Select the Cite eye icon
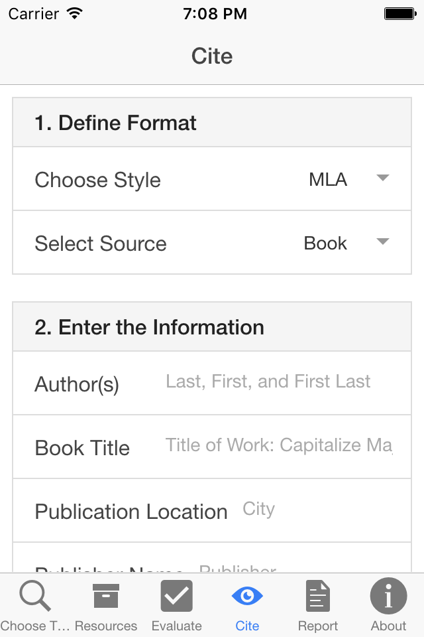 (x=247, y=595)
